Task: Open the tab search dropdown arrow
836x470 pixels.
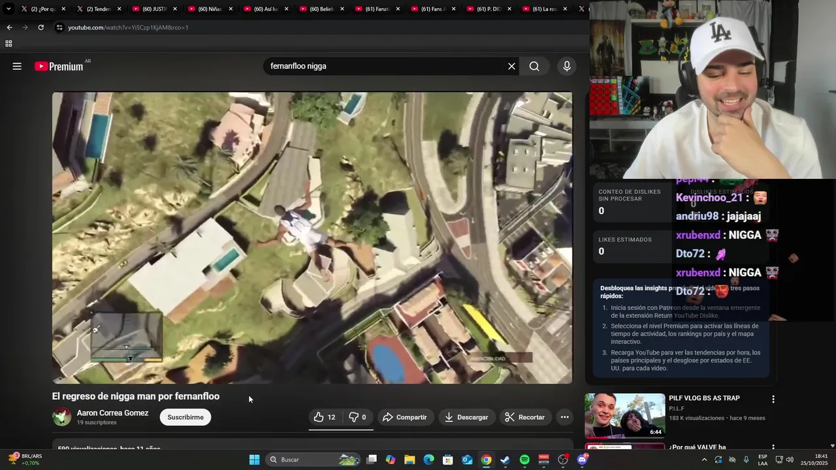Action: 8,9
